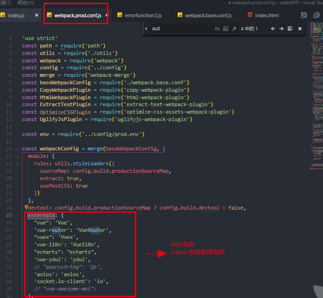Click line number 14 in the gutter

click(x=9, y=134)
